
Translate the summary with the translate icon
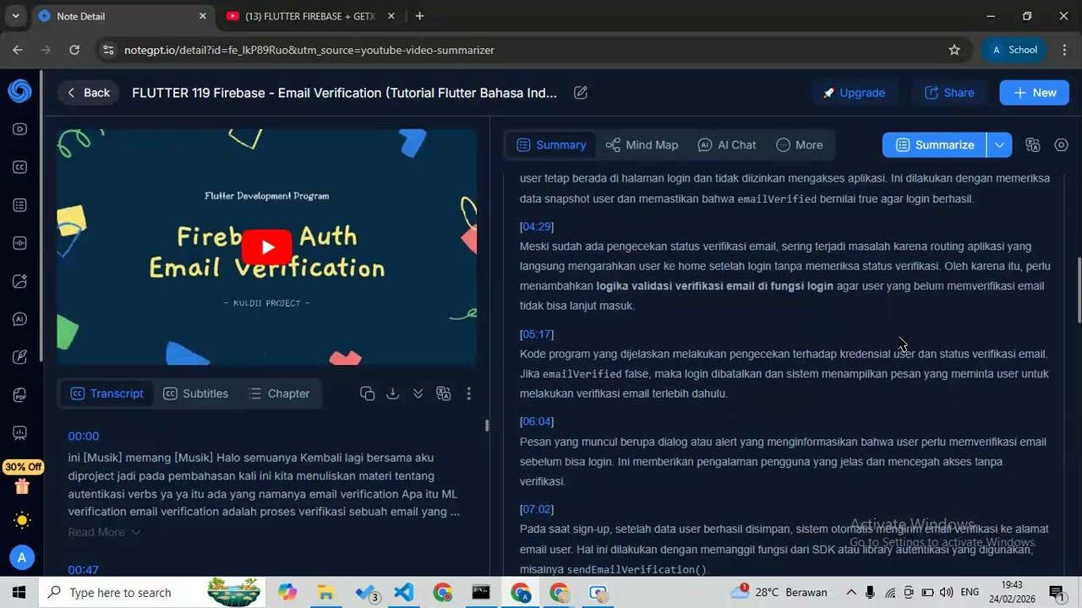[1032, 145]
